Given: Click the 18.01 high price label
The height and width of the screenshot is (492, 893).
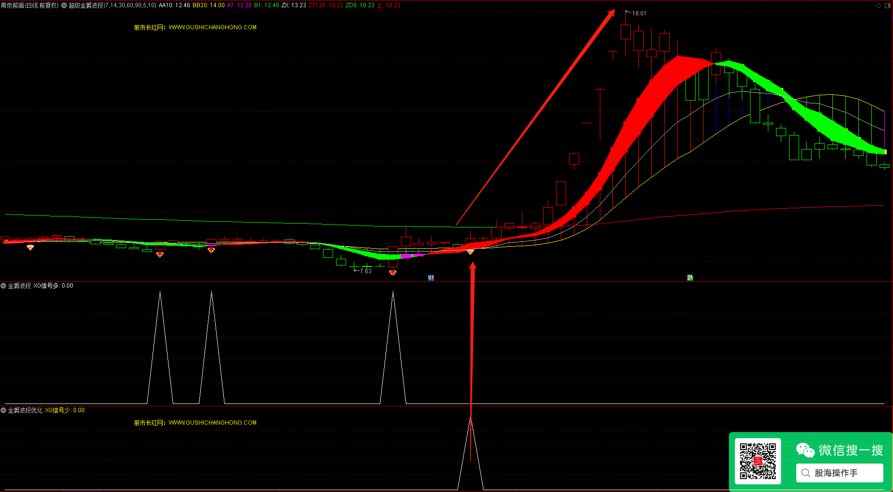Looking at the screenshot, I should pyautogui.click(x=639, y=13).
